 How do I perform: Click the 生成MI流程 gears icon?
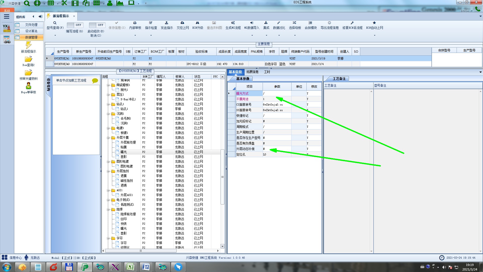[x=233, y=23]
